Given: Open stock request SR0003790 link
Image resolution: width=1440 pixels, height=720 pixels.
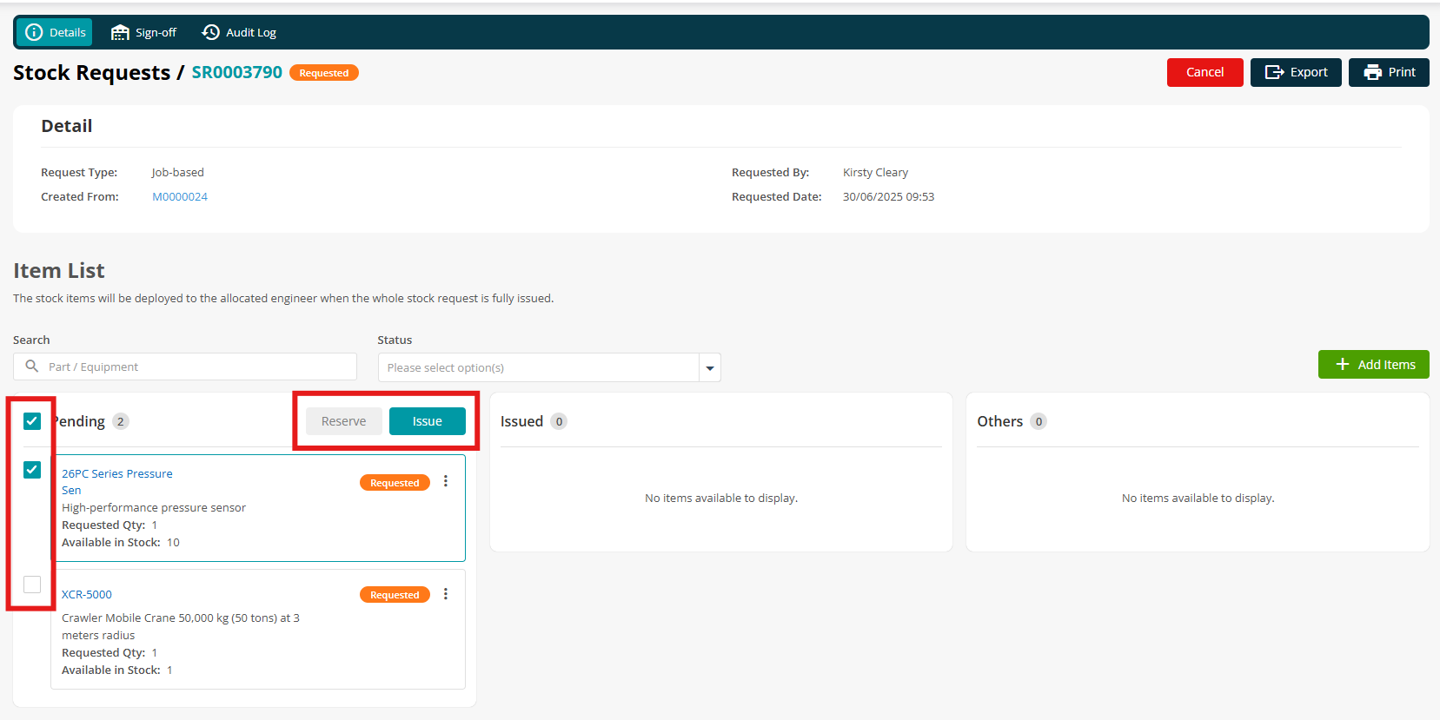Looking at the screenshot, I should (x=237, y=72).
